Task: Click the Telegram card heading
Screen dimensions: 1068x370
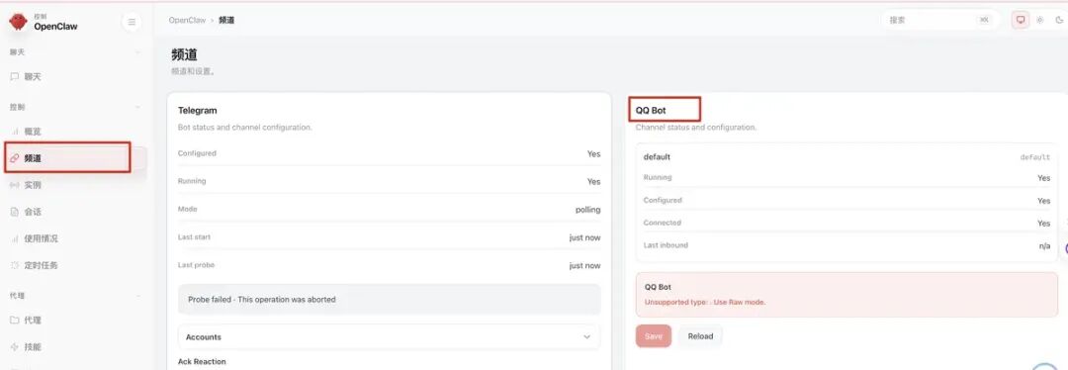Action: [x=198, y=110]
